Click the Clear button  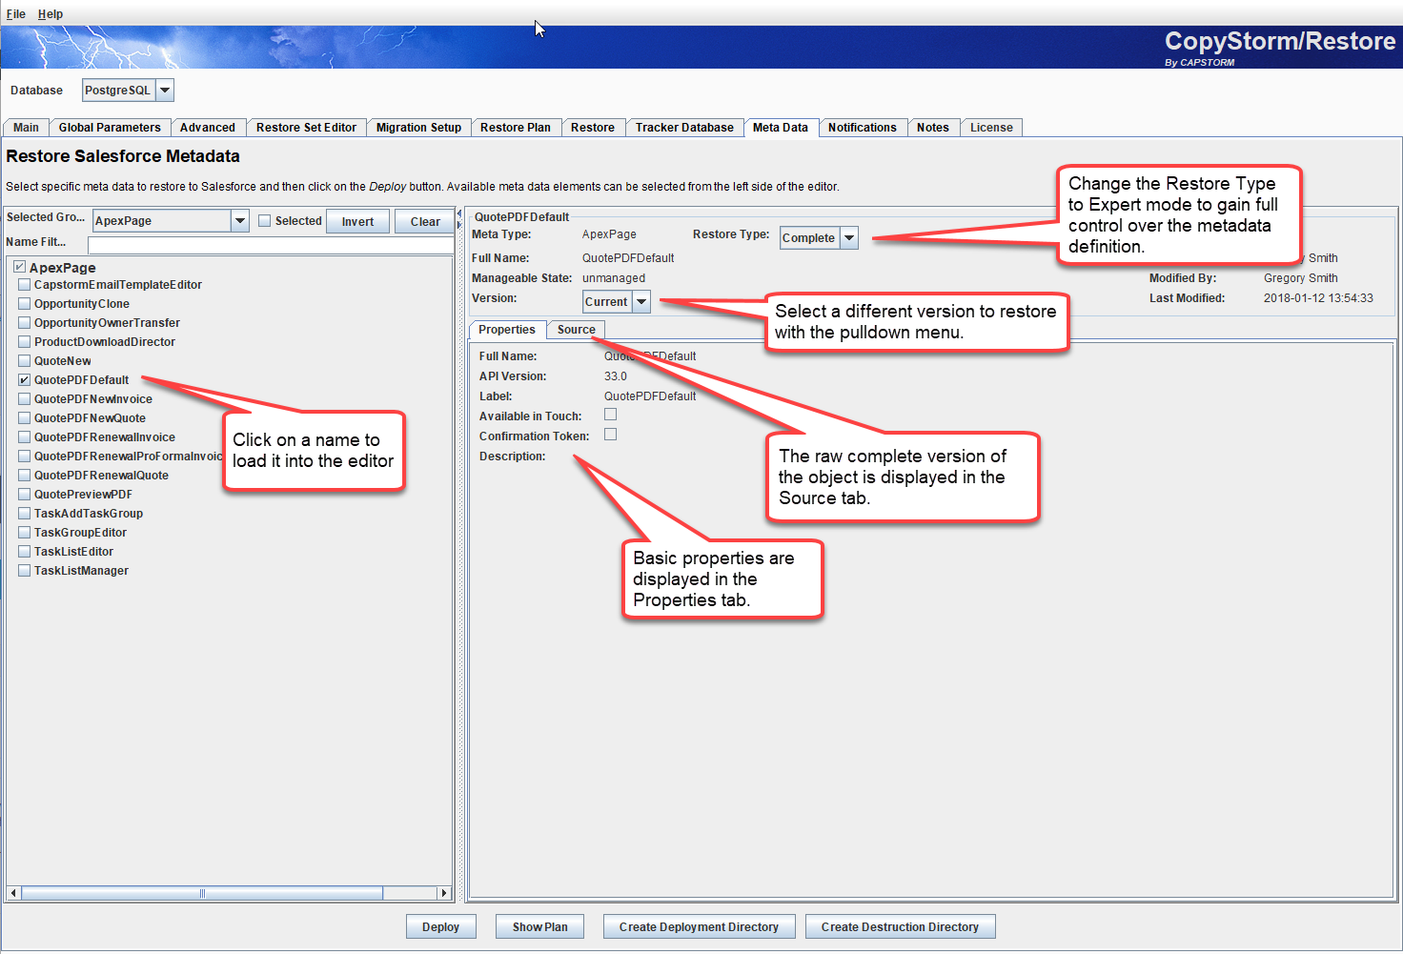[x=425, y=221]
